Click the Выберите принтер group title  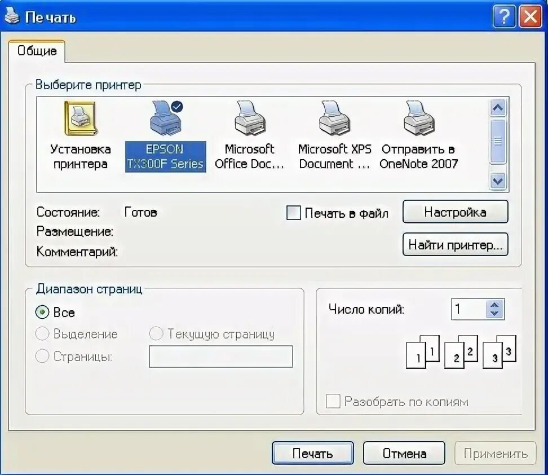click(x=89, y=85)
